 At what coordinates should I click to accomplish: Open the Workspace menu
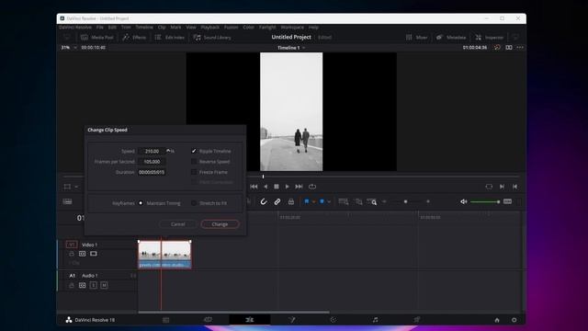[292, 27]
